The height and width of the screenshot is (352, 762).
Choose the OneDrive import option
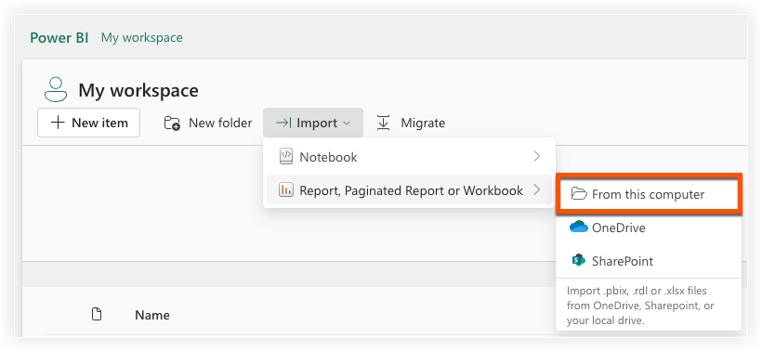649,228
